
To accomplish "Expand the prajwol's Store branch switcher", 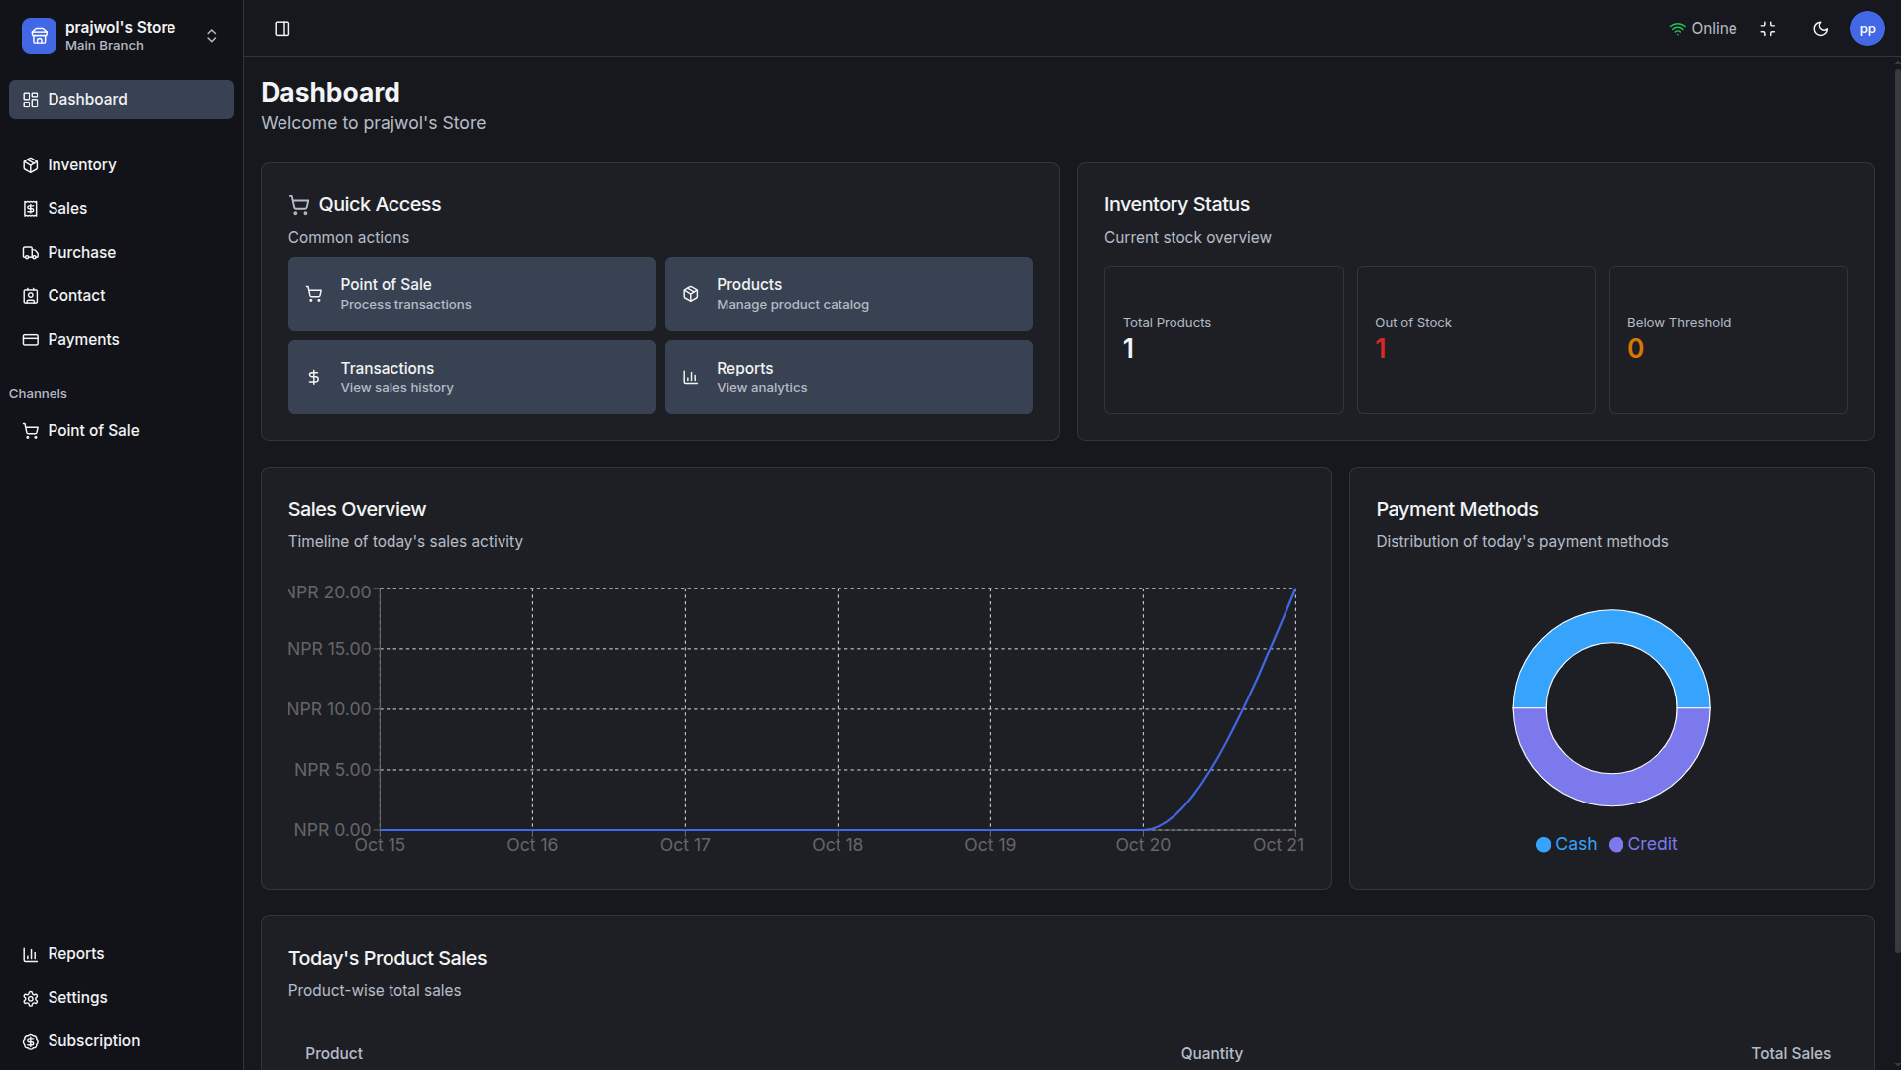I will click(211, 36).
